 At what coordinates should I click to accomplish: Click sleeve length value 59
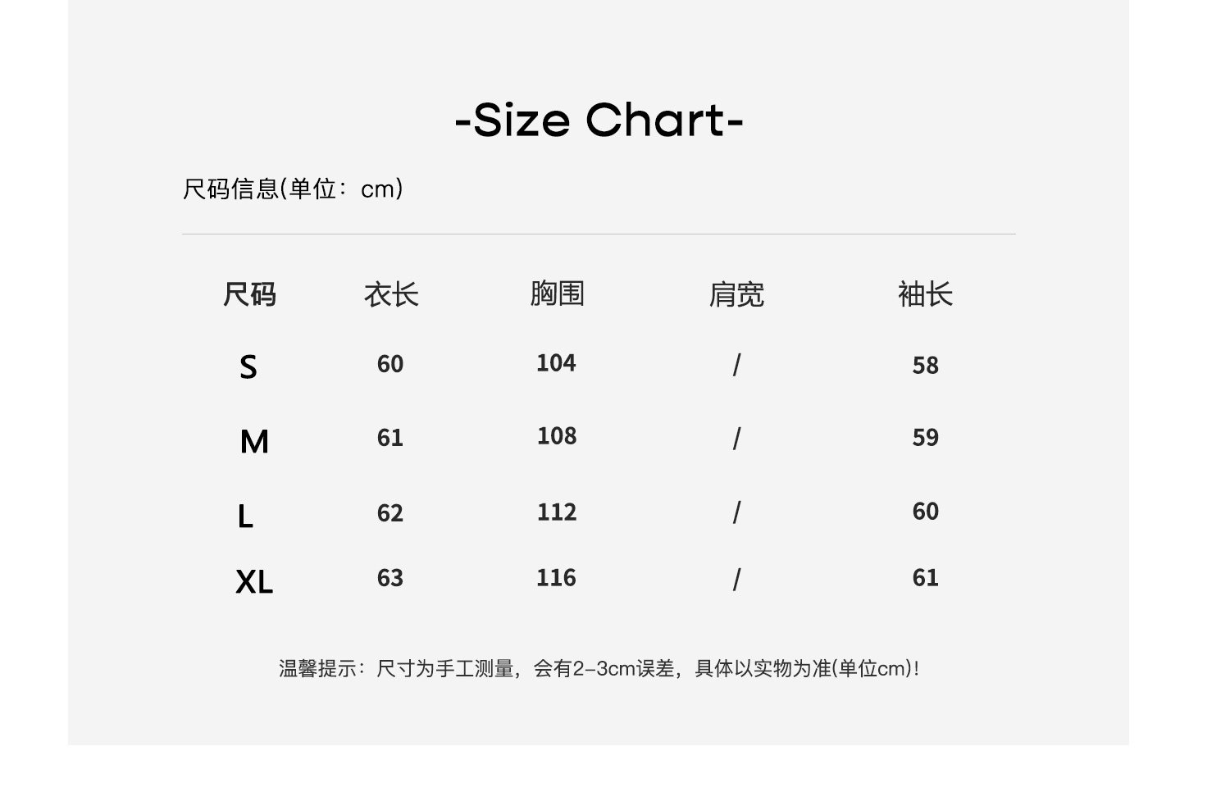pos(925,438)
